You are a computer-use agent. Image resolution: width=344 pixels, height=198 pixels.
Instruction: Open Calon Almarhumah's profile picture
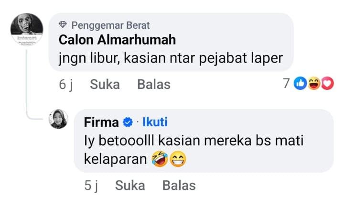pyautogui.click(x=27, y=30)
